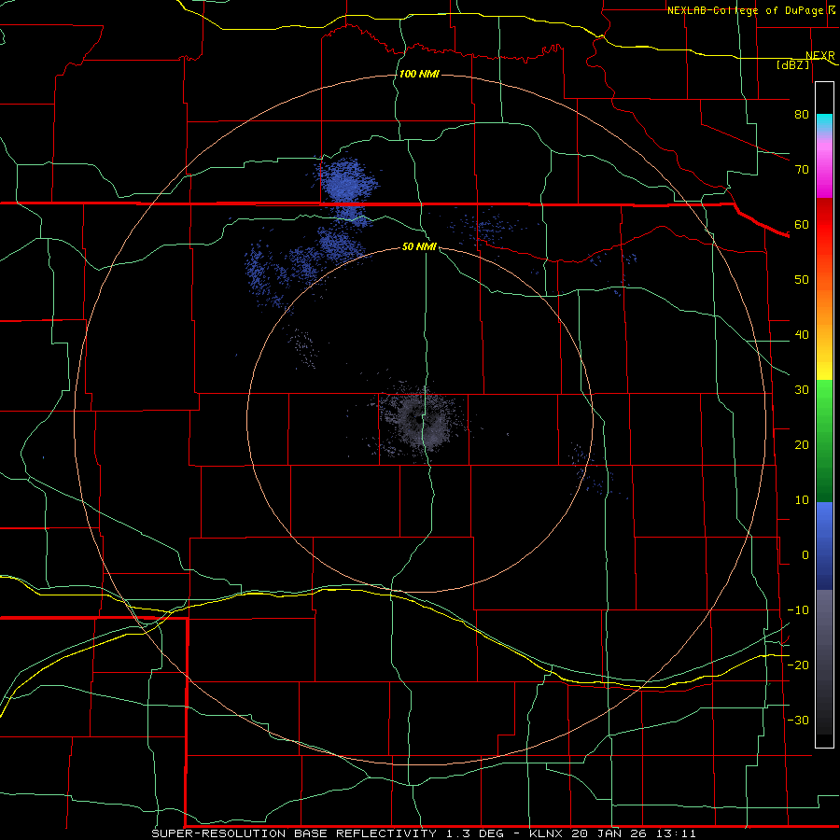Image resolution: width=840 pixels, height=840 pixels.
Task: Click the 50 value on the dBZ scale
Action: point(802,280)
